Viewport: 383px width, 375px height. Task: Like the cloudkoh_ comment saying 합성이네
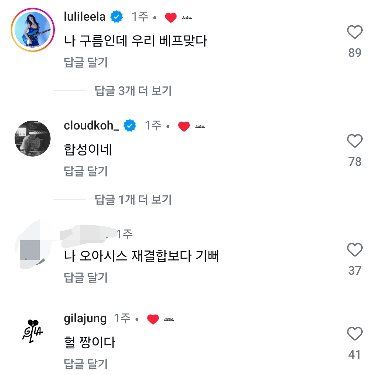[x=355, y=142]
